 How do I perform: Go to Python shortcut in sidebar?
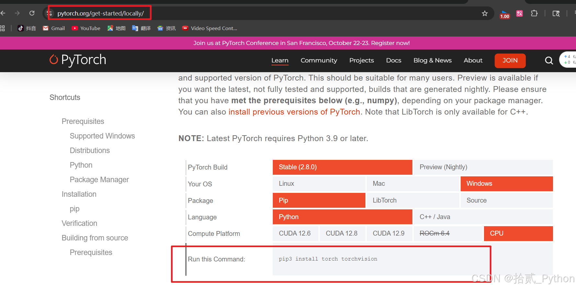81,165
